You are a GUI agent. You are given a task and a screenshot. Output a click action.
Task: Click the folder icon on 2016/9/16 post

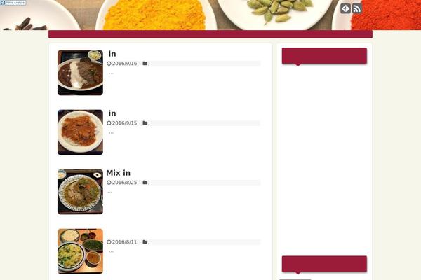(145, 64)
